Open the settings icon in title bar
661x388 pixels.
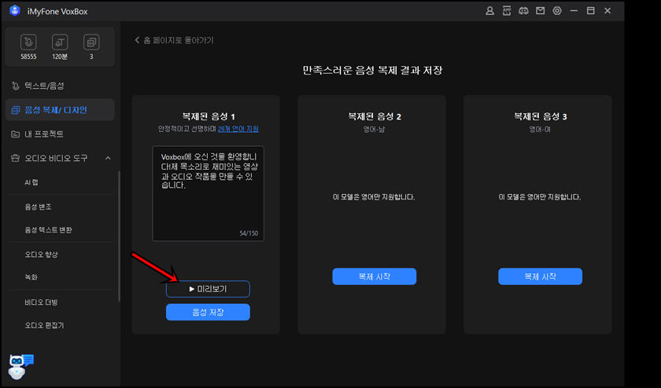[x=557, y=11]
